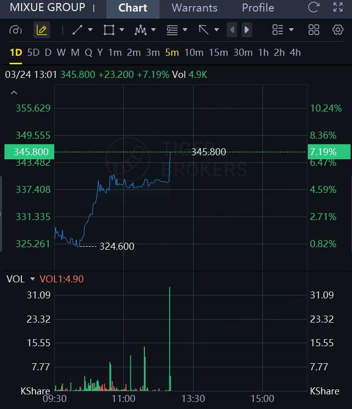
Task: Open line tool dropdown arrow
Action: click(90, 30)
